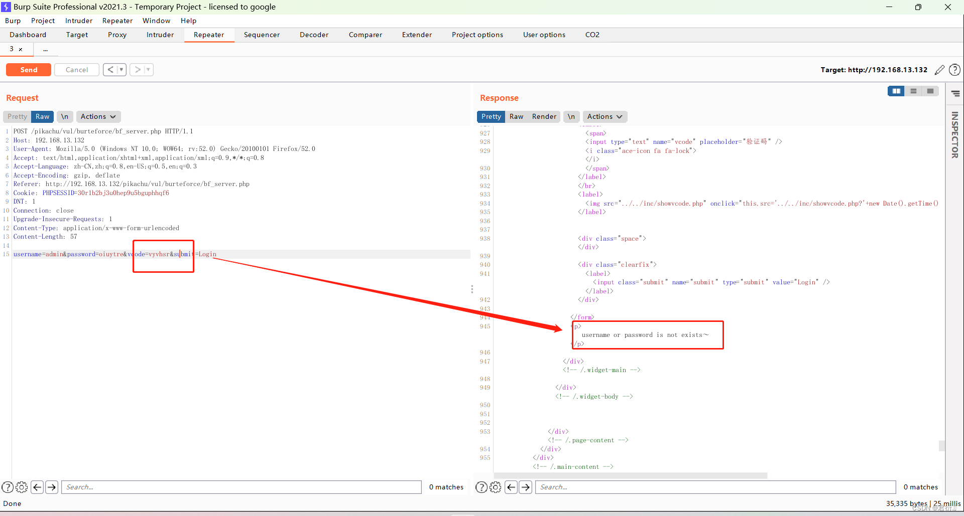This screenshot has width=964, height=516.
Task: Open the Project menu
Action: click(x=43, y=21)
